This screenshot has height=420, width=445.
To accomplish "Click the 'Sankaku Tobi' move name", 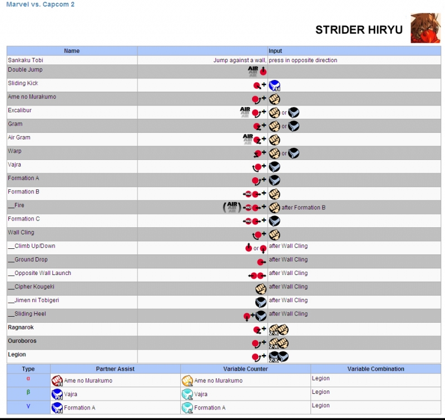I will [26, 60].
